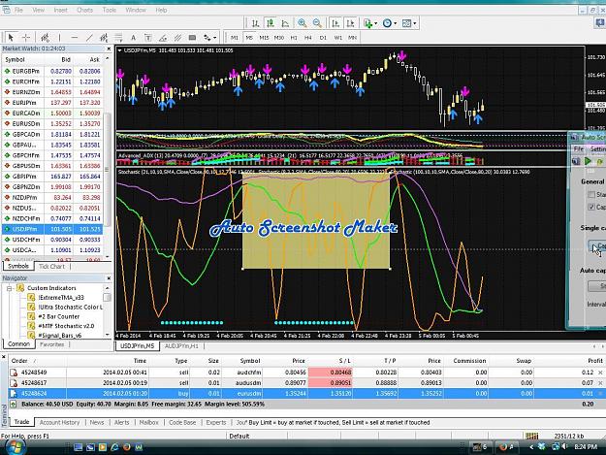This screenshot has height=455, width=606.
Task: Tick the unchecked 'Sta…' checkbox under General
Action: click(x=590, y=194)
